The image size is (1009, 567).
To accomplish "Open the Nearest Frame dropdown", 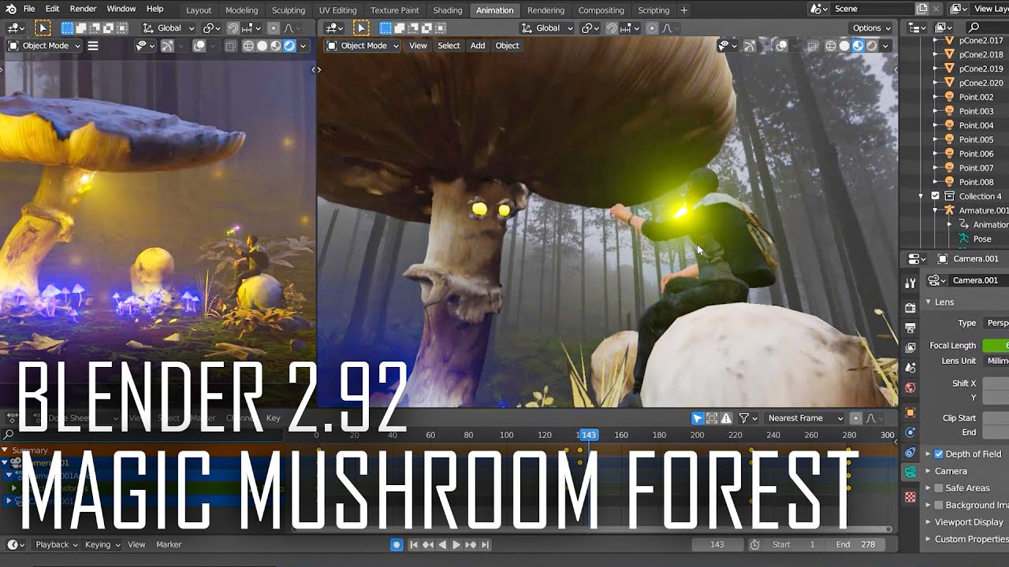I will click(805, 418).
